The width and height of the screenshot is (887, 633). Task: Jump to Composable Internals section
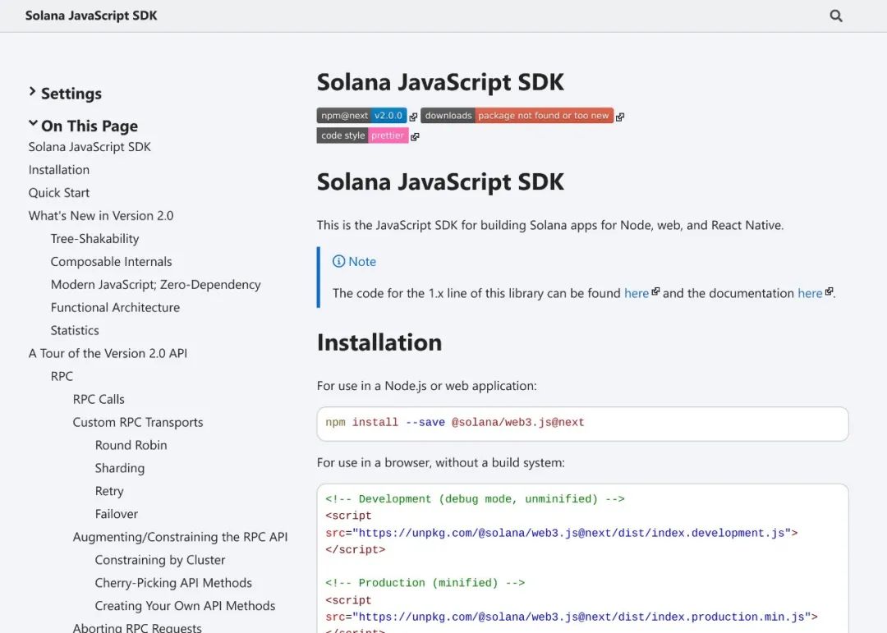point(111,261)
